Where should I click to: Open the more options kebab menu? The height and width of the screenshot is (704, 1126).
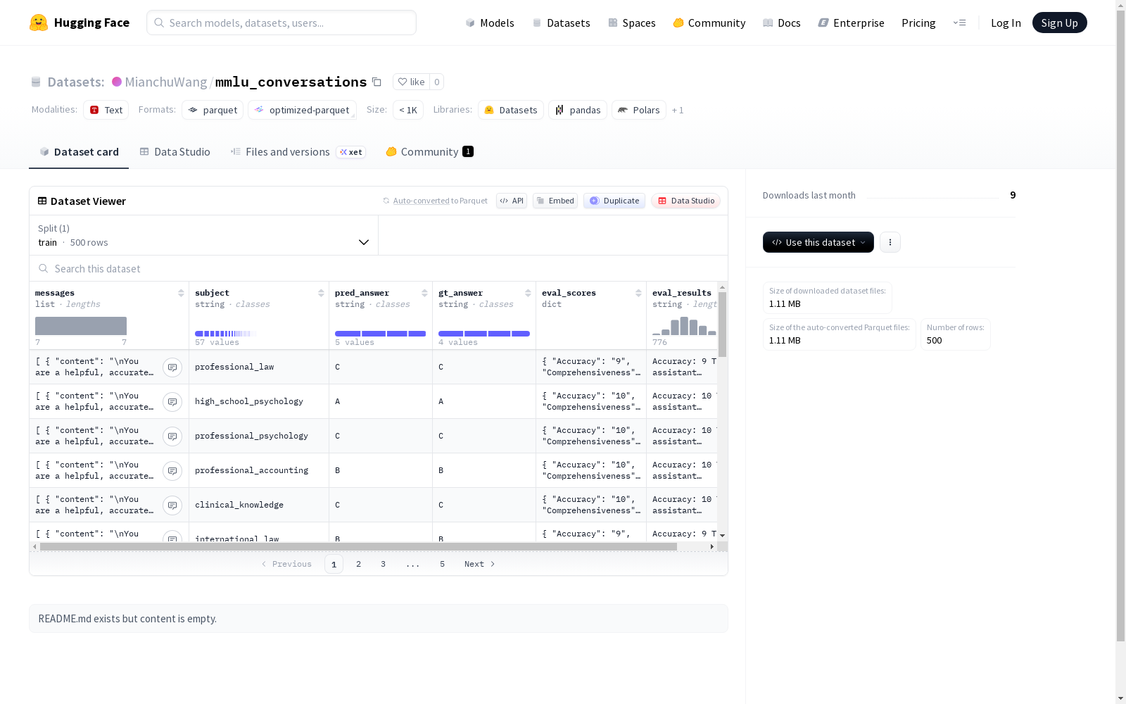point(890,242)
